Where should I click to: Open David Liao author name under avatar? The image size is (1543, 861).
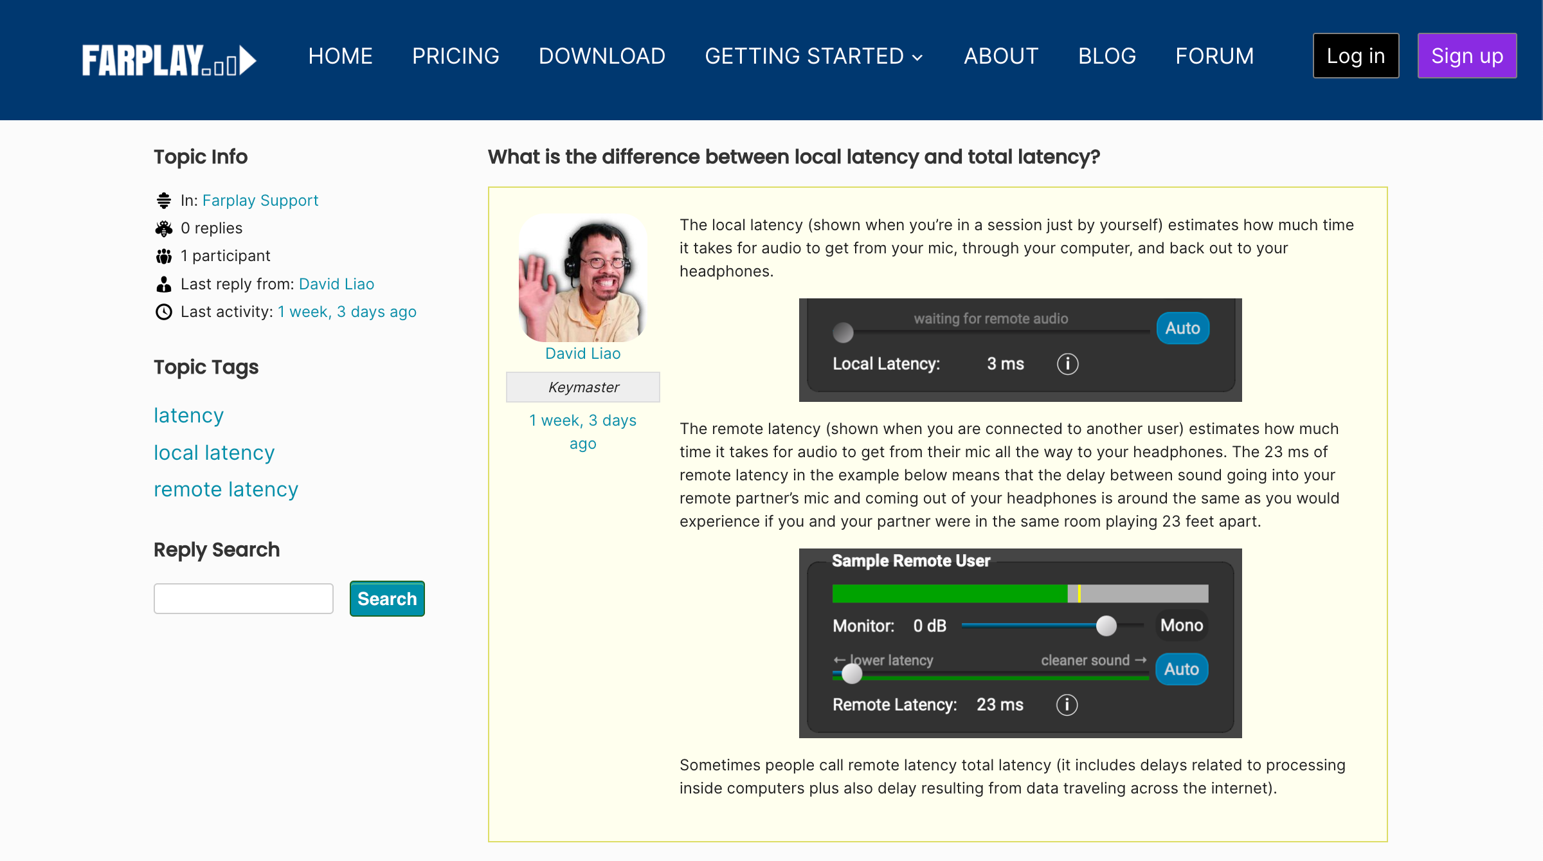pos(582,354)
